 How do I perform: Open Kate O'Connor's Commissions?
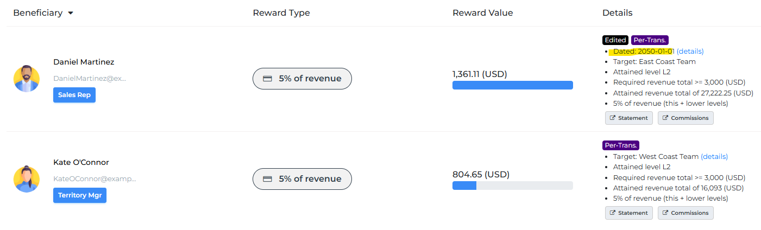pyautogui.click(x=685, y=213)
